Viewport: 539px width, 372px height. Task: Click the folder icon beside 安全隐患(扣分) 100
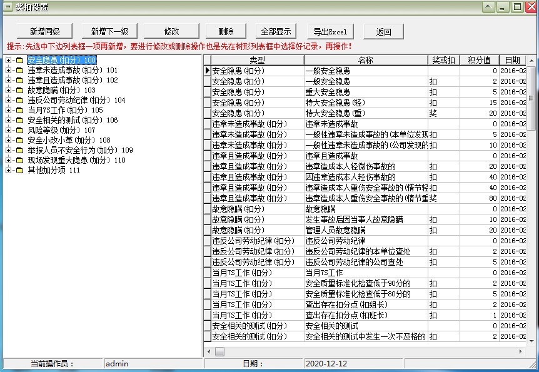[19, 61]
